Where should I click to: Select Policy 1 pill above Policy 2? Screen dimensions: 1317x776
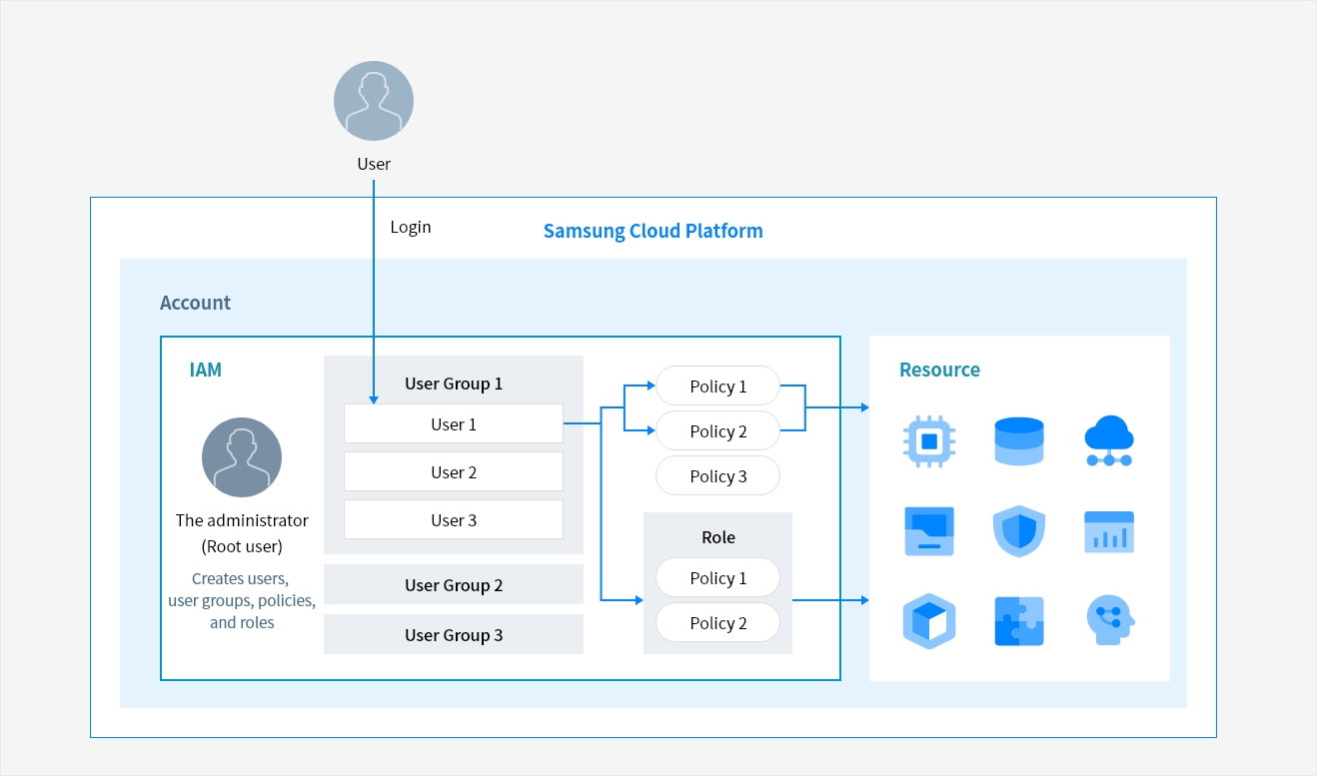pyautogui.click(x=717, y=387)
